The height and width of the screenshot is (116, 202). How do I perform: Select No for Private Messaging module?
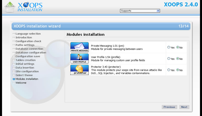[178, 47]
